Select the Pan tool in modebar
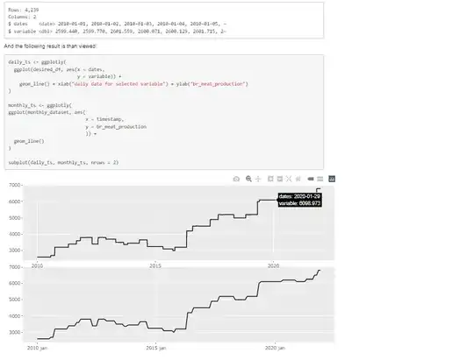 tap(258, 179)
